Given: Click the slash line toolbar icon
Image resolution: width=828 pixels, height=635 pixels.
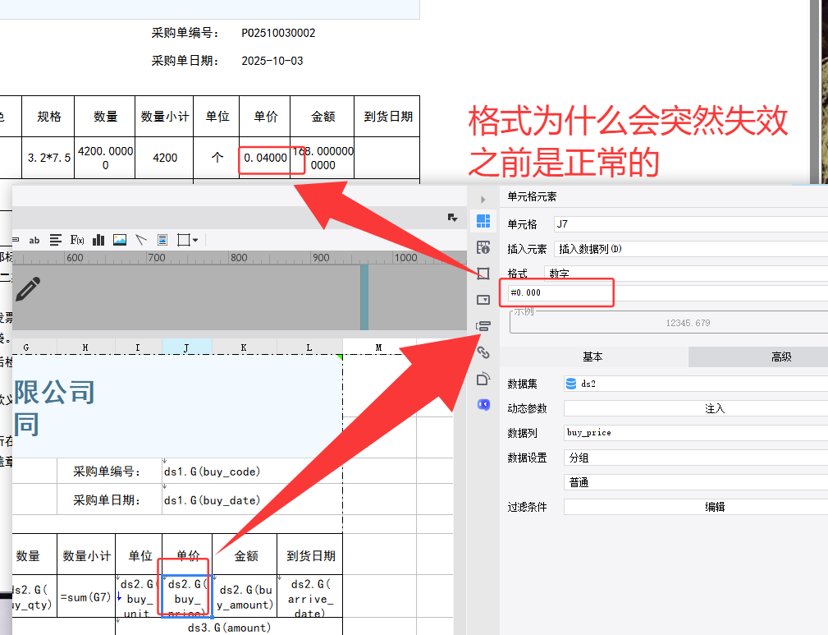Looking at the screenshot, I should point(141,240).
